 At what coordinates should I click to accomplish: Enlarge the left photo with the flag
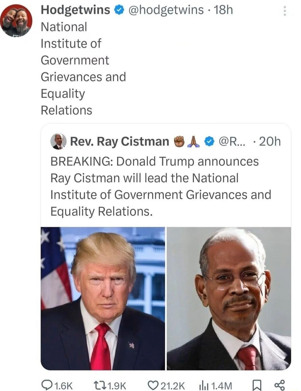pyautogui.click(x=103, y=298)
